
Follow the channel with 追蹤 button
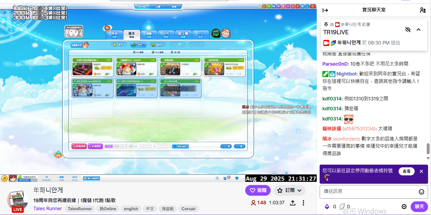tap(258, 190)
